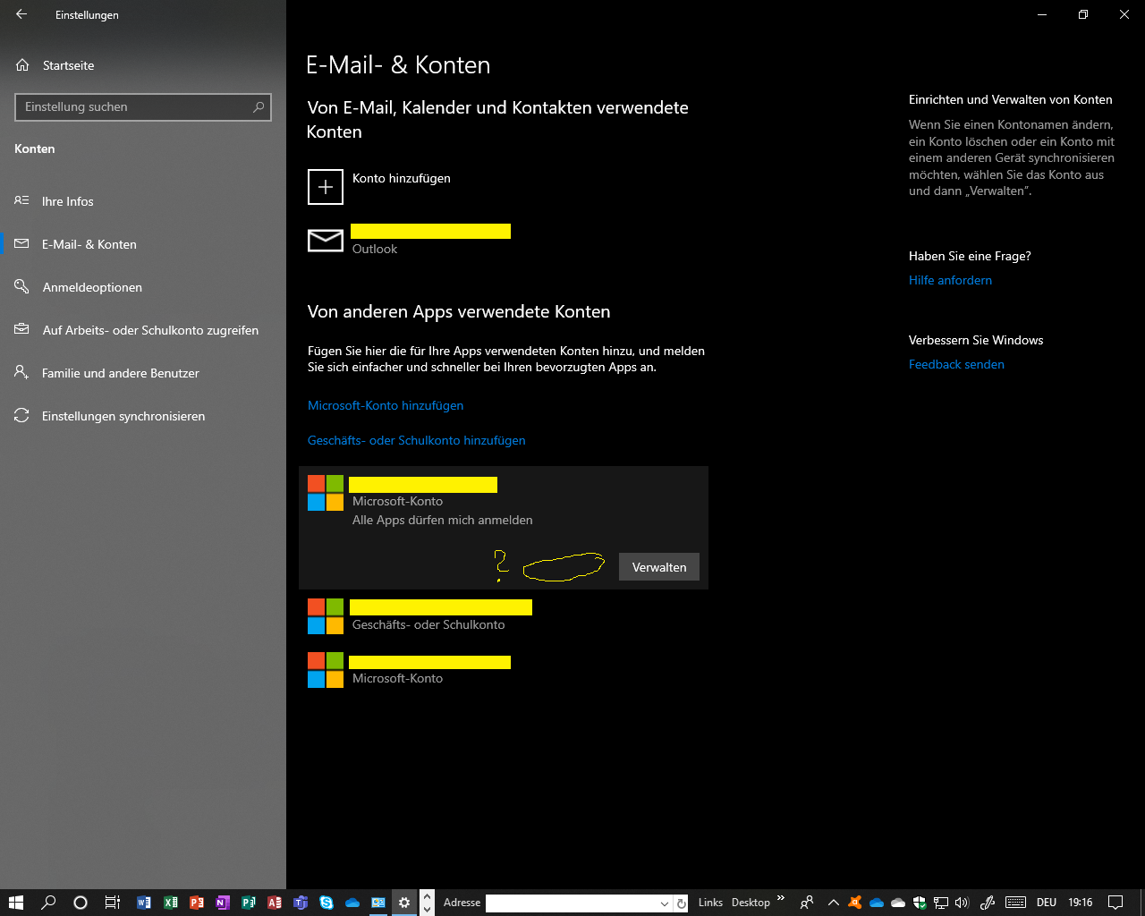
Task: Click the Konto hinzufügen label
Action: point(402,178)
